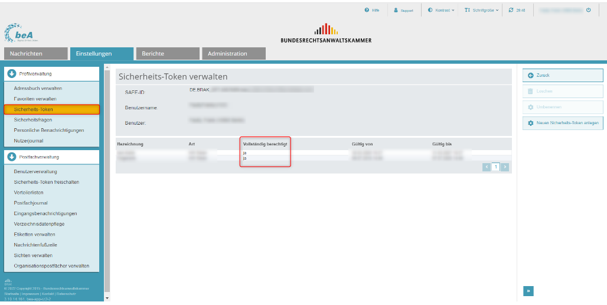The width and height of the screenshot is (607, 305).
Task: Click the power logout icon
Action: coord(589,10)
